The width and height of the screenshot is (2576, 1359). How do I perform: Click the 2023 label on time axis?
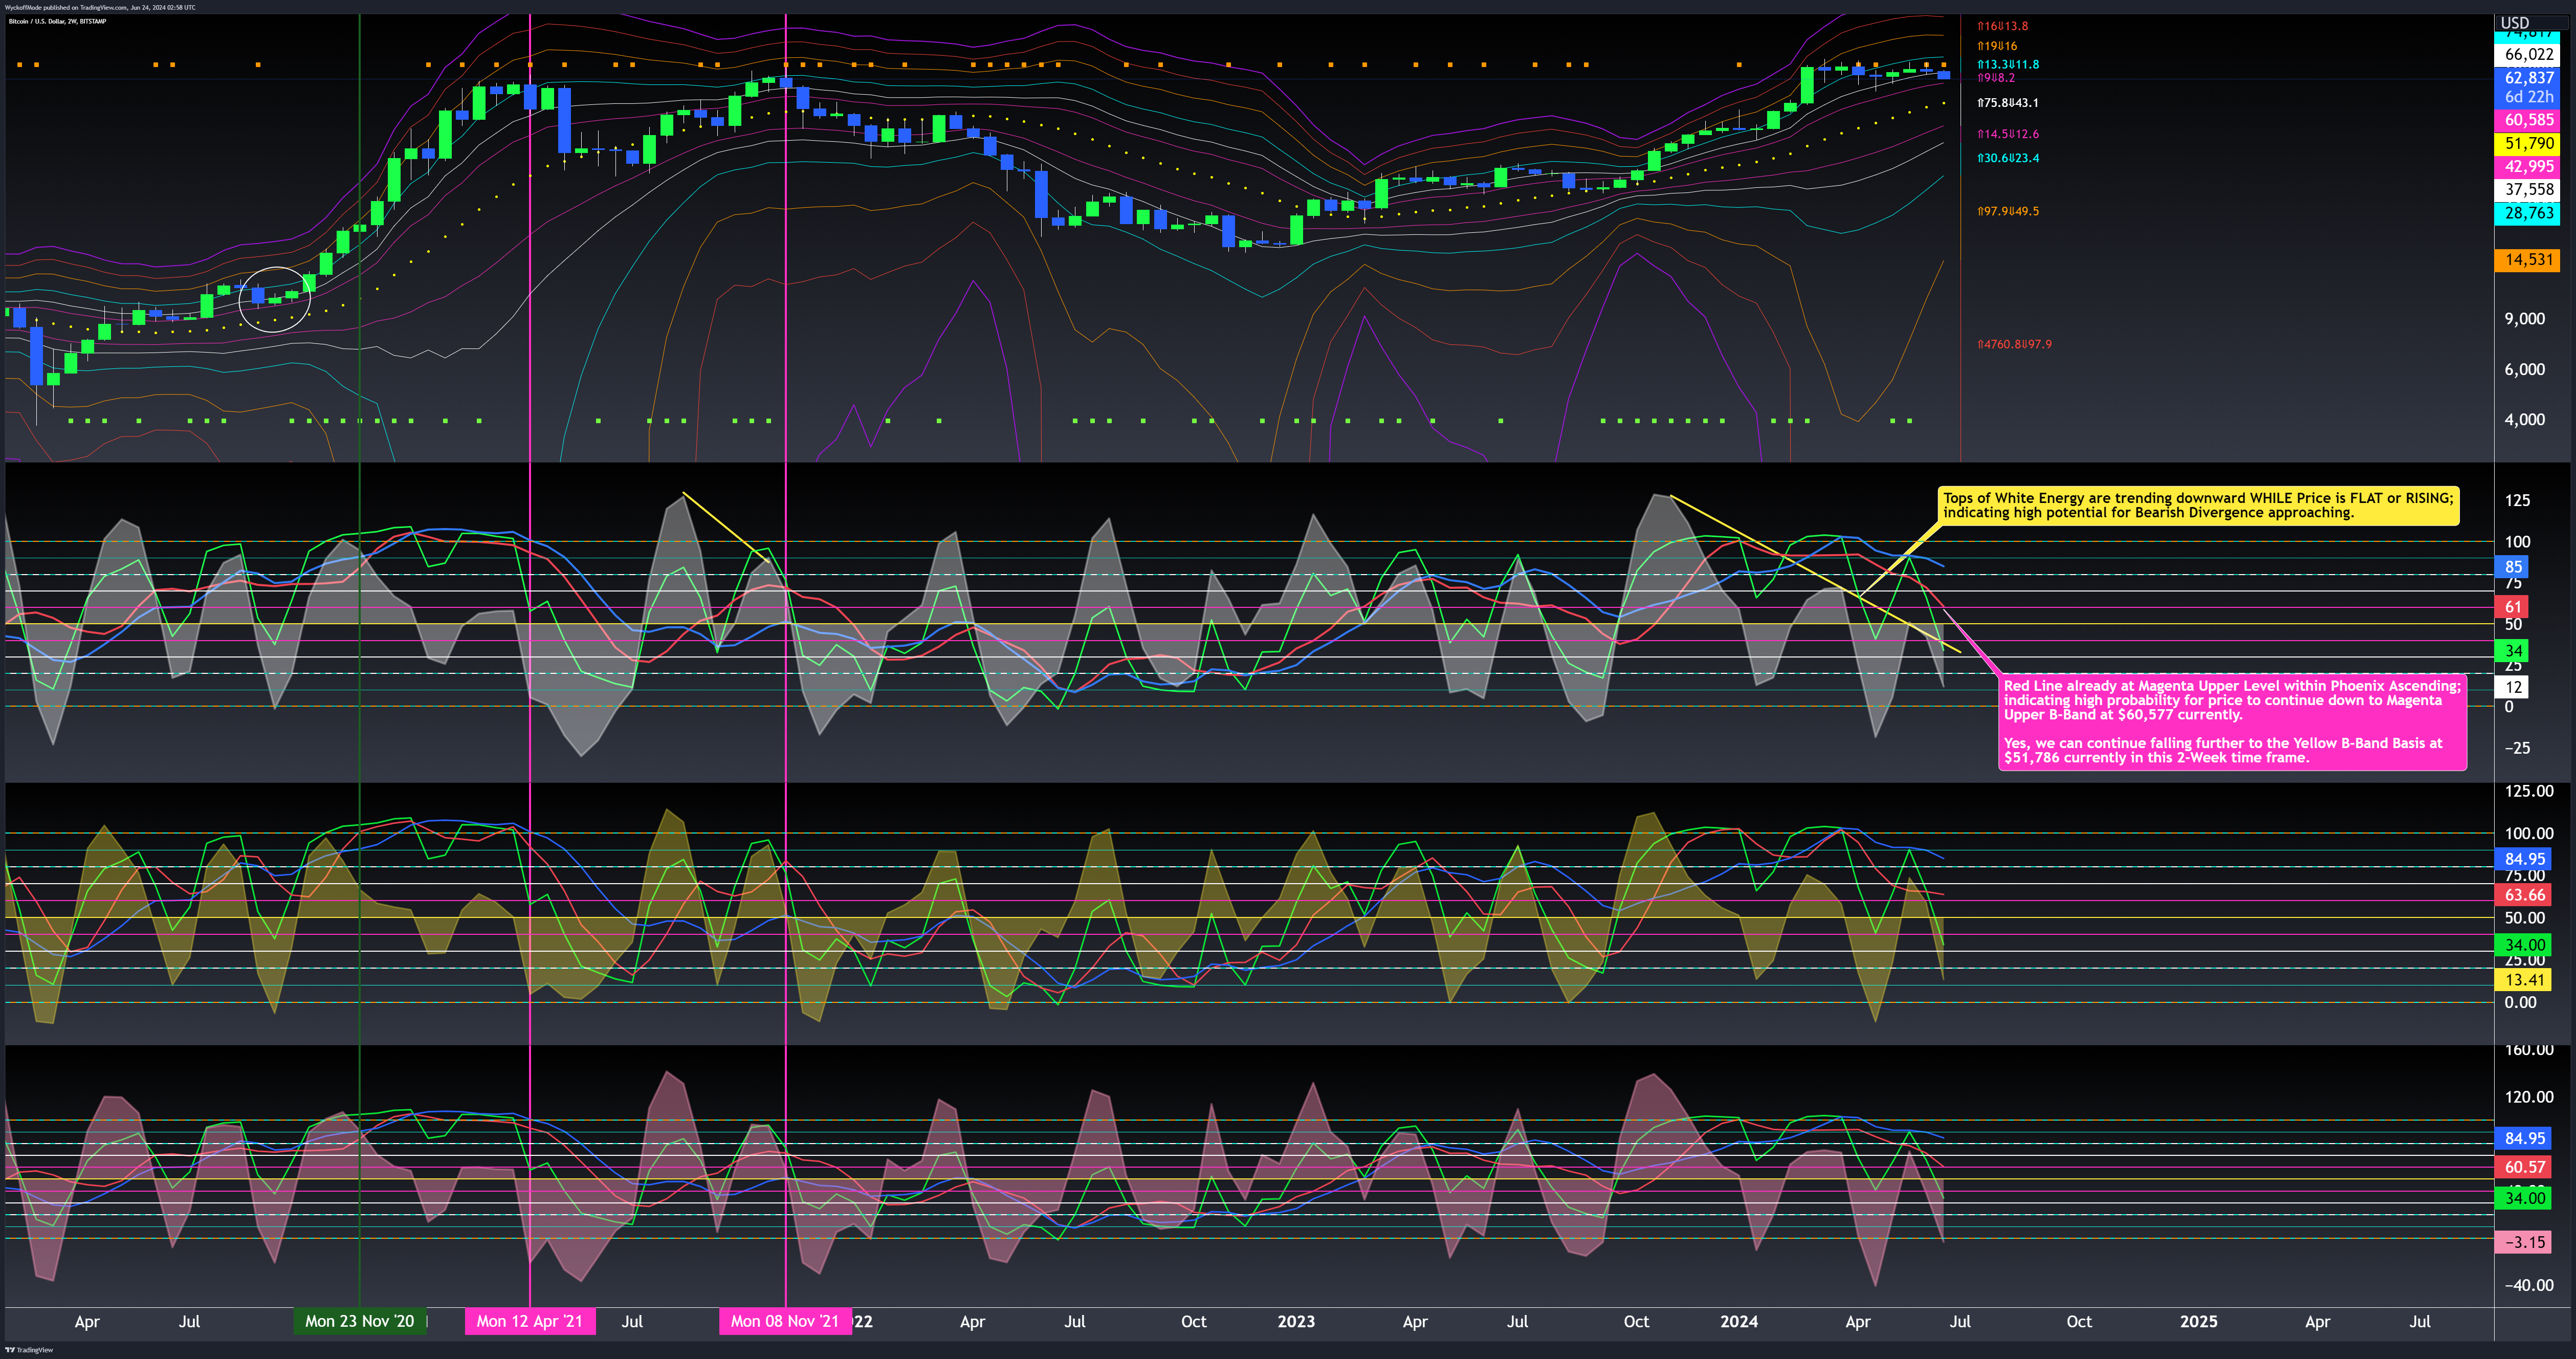[x=1296, y=1321]
